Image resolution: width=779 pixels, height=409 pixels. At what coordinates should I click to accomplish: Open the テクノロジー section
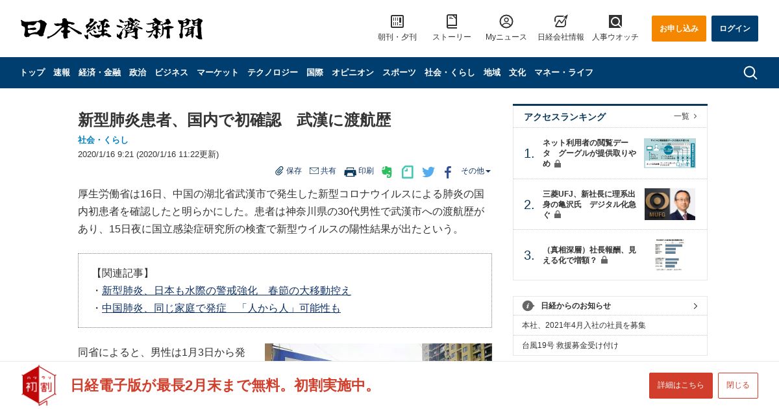tap(273, 73)
